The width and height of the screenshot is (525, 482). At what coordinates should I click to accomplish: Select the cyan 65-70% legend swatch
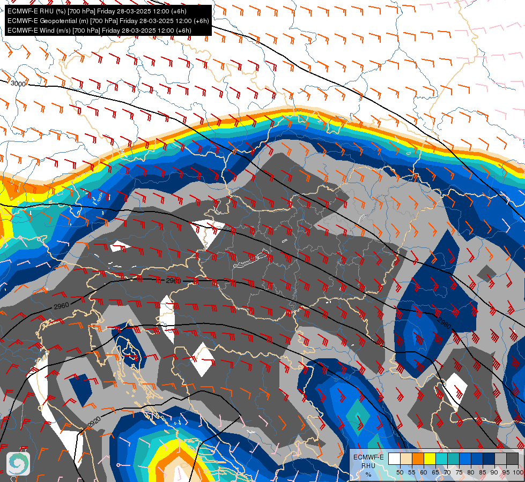coord(442,458)
